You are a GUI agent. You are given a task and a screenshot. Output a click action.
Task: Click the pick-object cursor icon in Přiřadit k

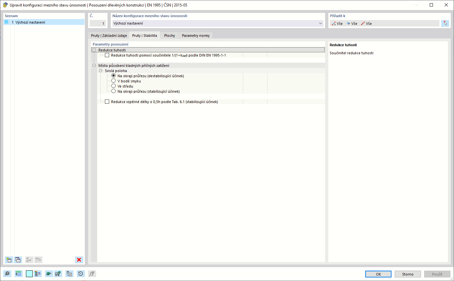click(445, 23)
